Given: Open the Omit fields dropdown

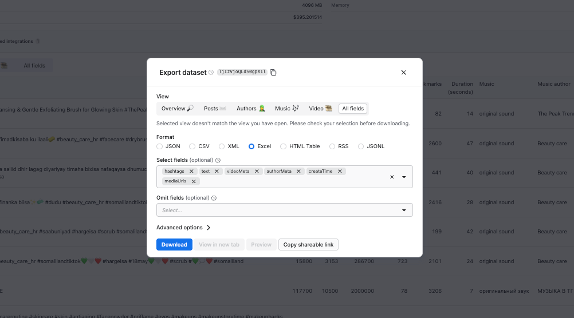Looking at the screenshot, I should pos(285,210).
